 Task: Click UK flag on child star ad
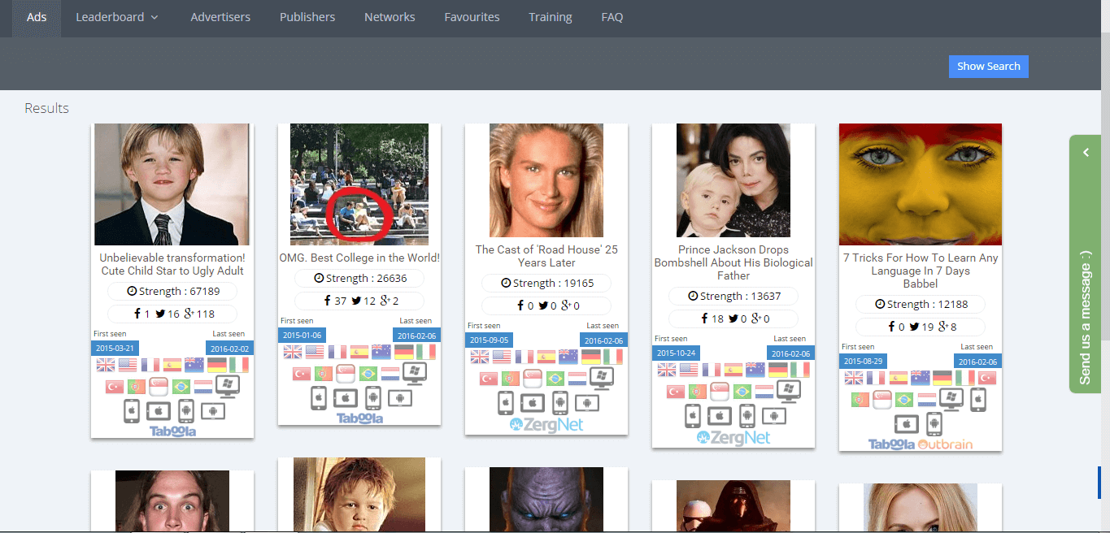pos(106,365)
